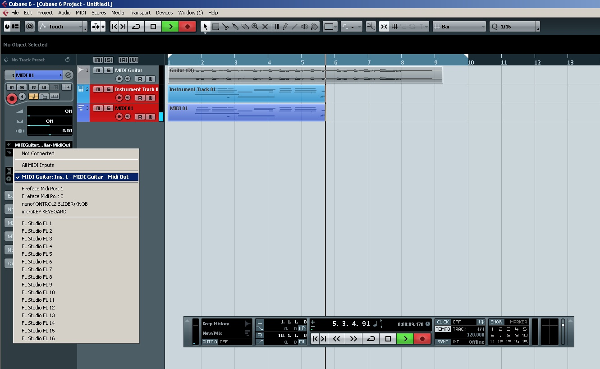Click MIDI volume slider showing Off

pos(50,111)
